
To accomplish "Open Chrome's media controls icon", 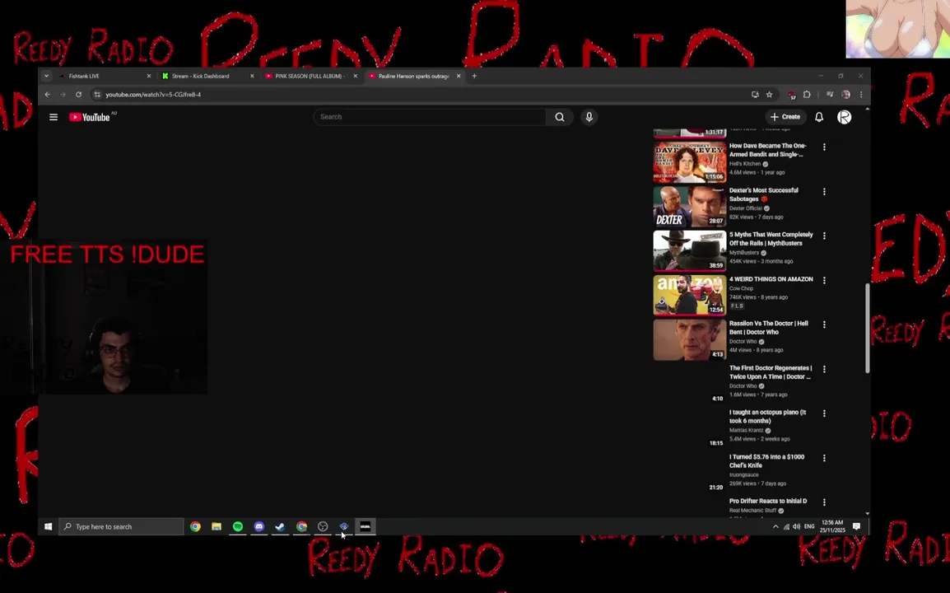I will [x=830, y=95].
